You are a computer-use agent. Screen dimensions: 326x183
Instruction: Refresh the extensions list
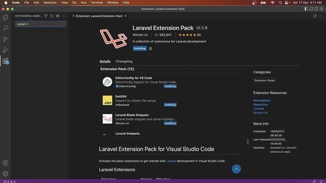pyautogui.click(x=52, y=16)
